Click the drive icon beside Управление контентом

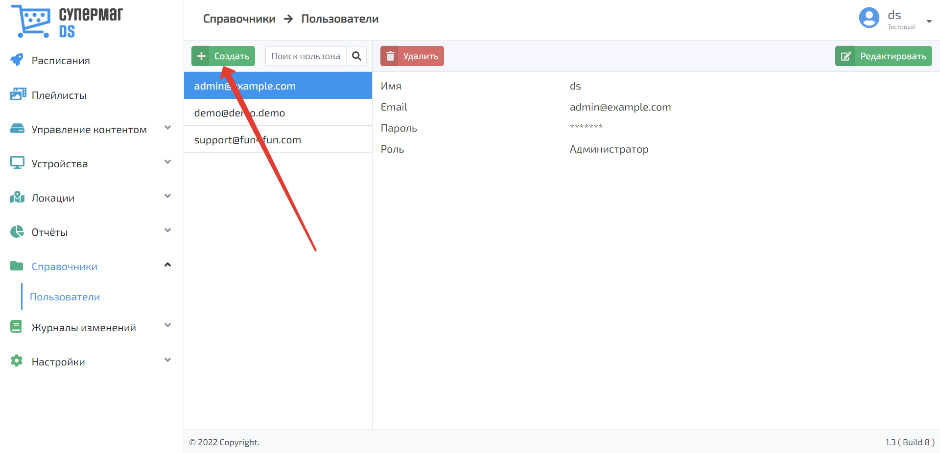coord(18,129)
